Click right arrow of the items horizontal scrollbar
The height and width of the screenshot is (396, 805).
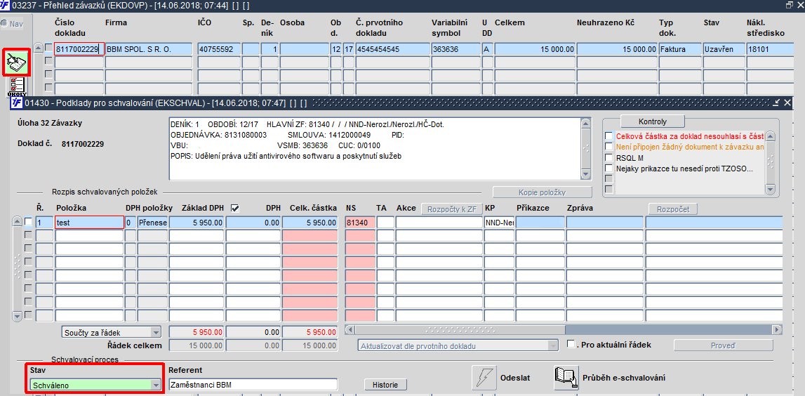[777, 329]
